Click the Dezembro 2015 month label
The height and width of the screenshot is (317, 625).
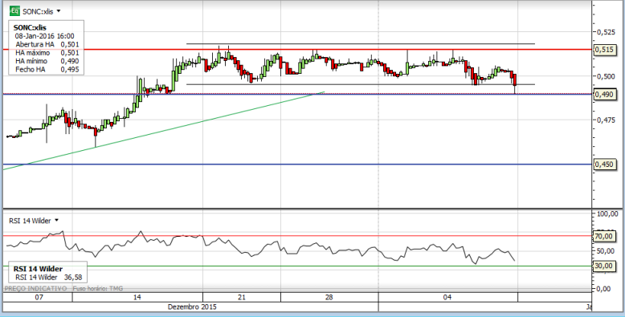[x=192, y=307]
